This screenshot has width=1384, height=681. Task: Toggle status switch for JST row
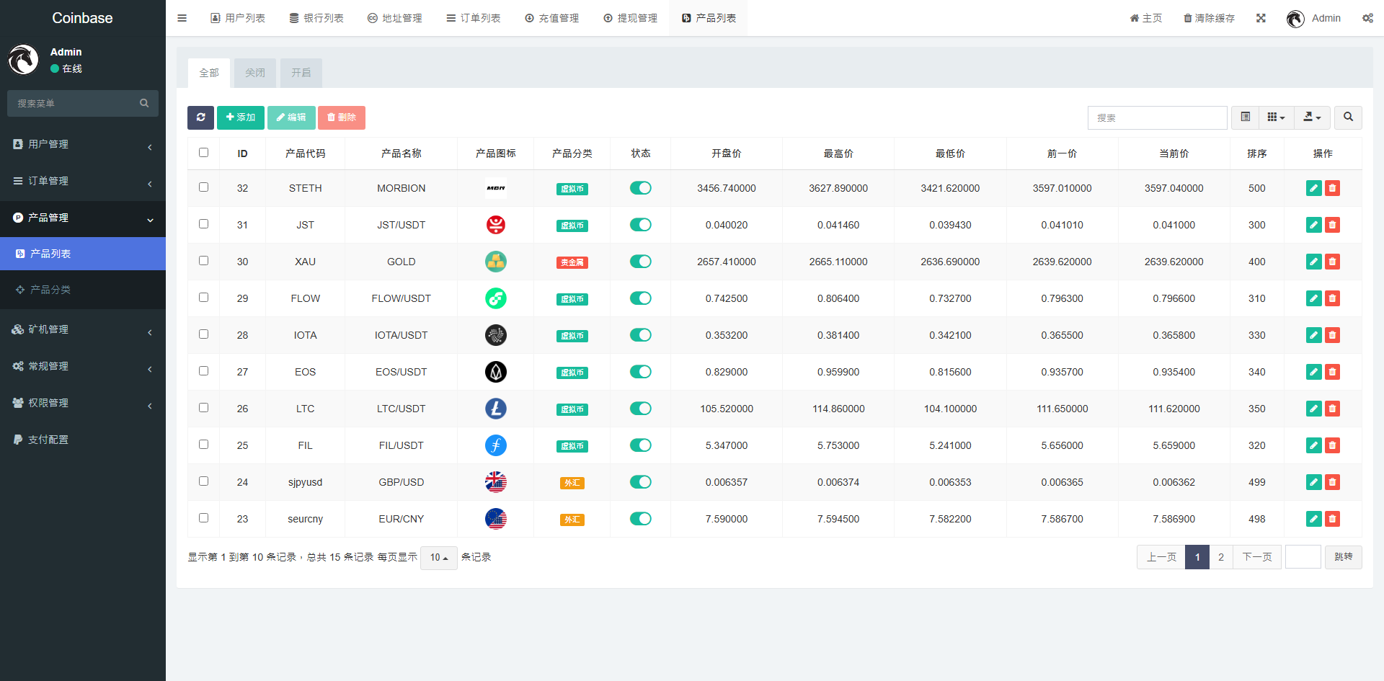pyautogui.click(x=640, y=225)
